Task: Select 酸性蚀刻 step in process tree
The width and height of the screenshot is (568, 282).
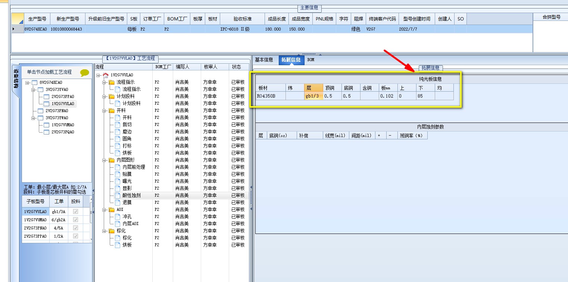Action: click(131, 195)
